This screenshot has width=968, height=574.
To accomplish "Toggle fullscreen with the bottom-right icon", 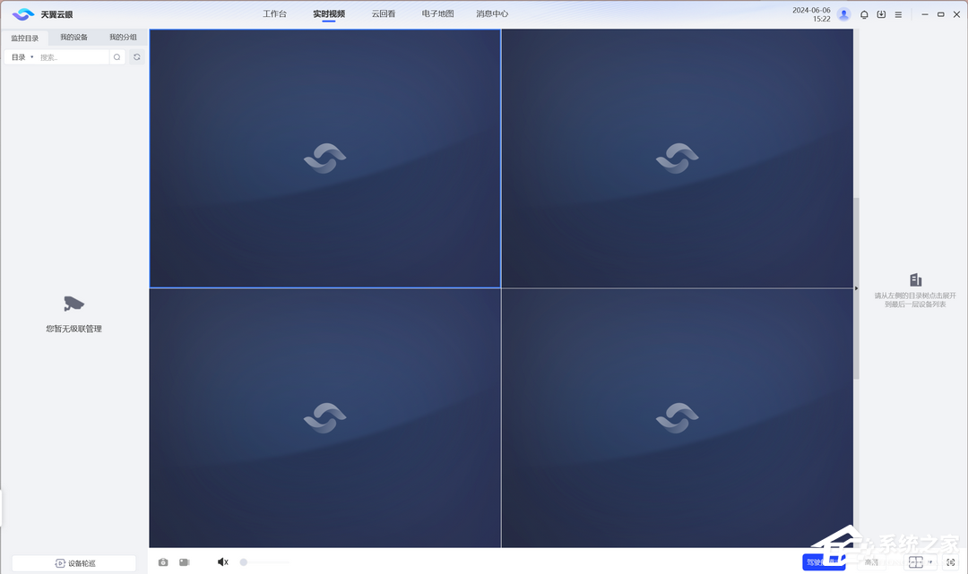I will coord(951,561).
